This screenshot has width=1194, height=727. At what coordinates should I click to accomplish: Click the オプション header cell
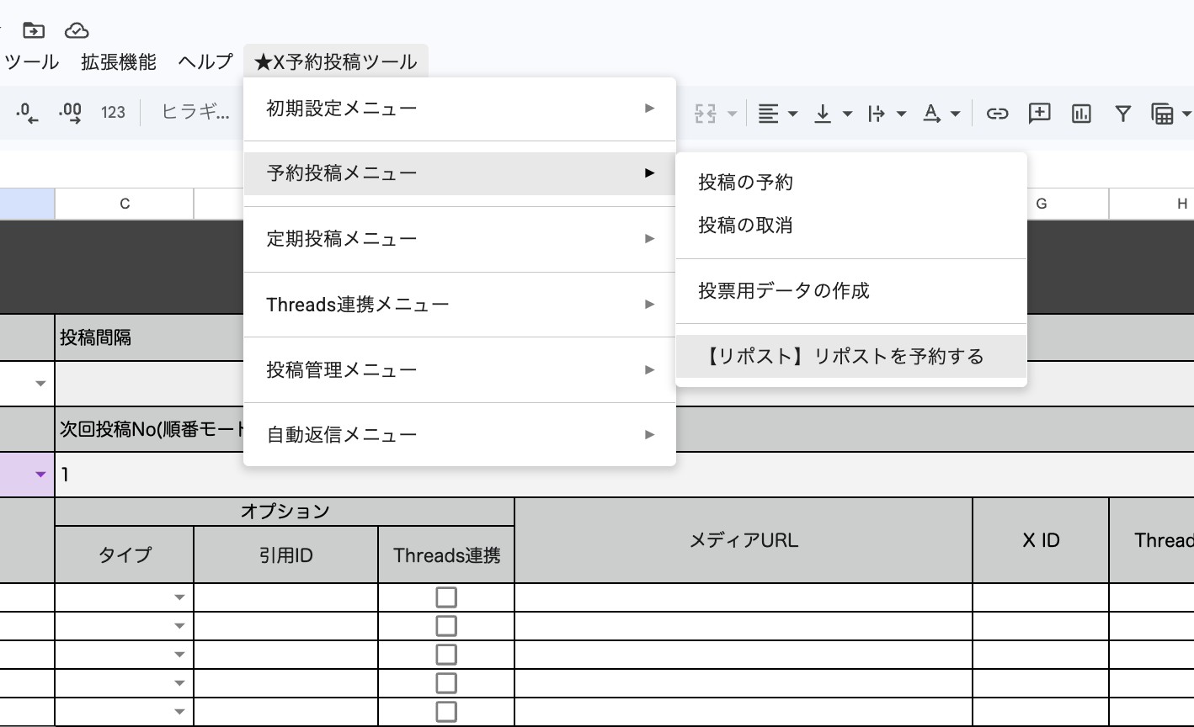[x=285, y=512]
